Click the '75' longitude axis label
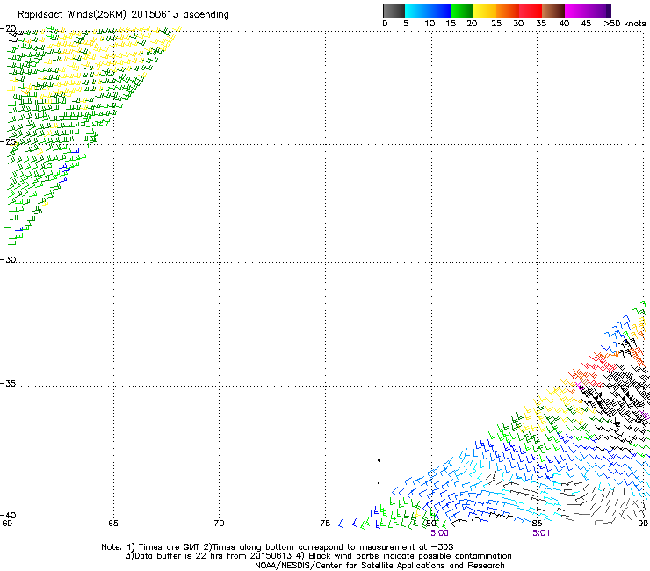This screenshot has width=650, height=571. [325, 524]
